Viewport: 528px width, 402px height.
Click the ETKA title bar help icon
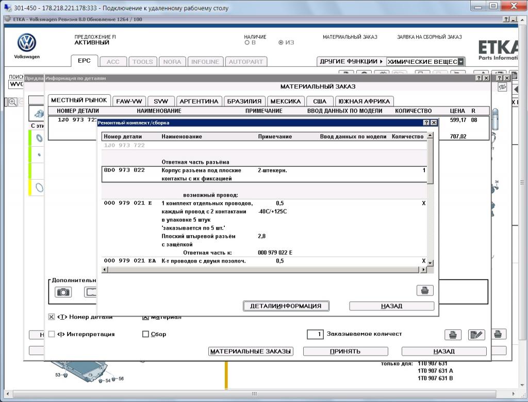[x=507, y=20]
